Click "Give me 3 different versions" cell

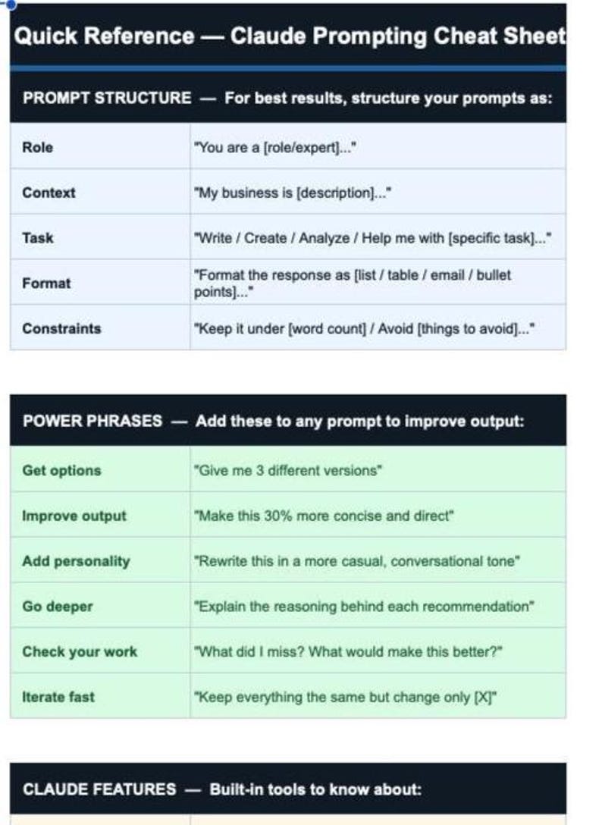(378, 470)
